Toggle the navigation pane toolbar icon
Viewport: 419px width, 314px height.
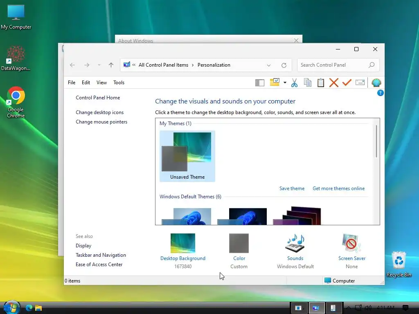(x=259, y=83)
